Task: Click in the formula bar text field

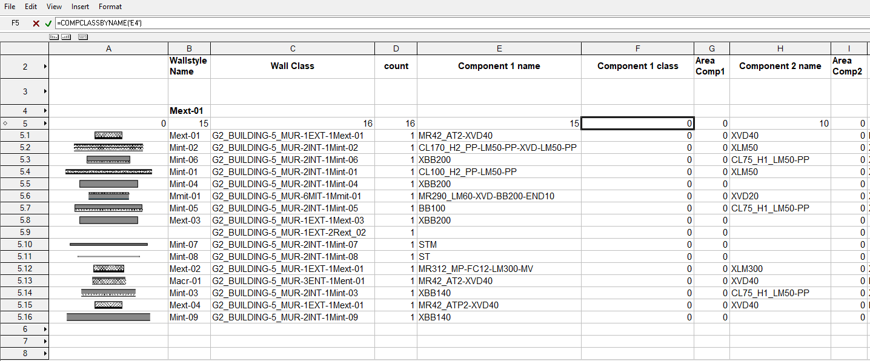Action: point(424,23)
